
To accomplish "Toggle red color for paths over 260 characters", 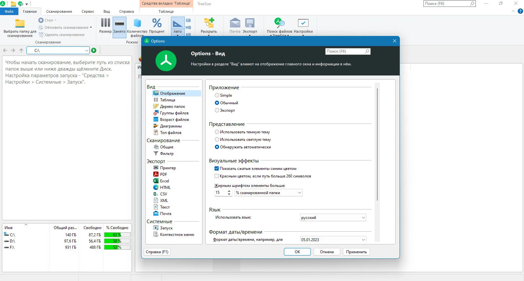I will pyautogui.click(x=216, y=176).
